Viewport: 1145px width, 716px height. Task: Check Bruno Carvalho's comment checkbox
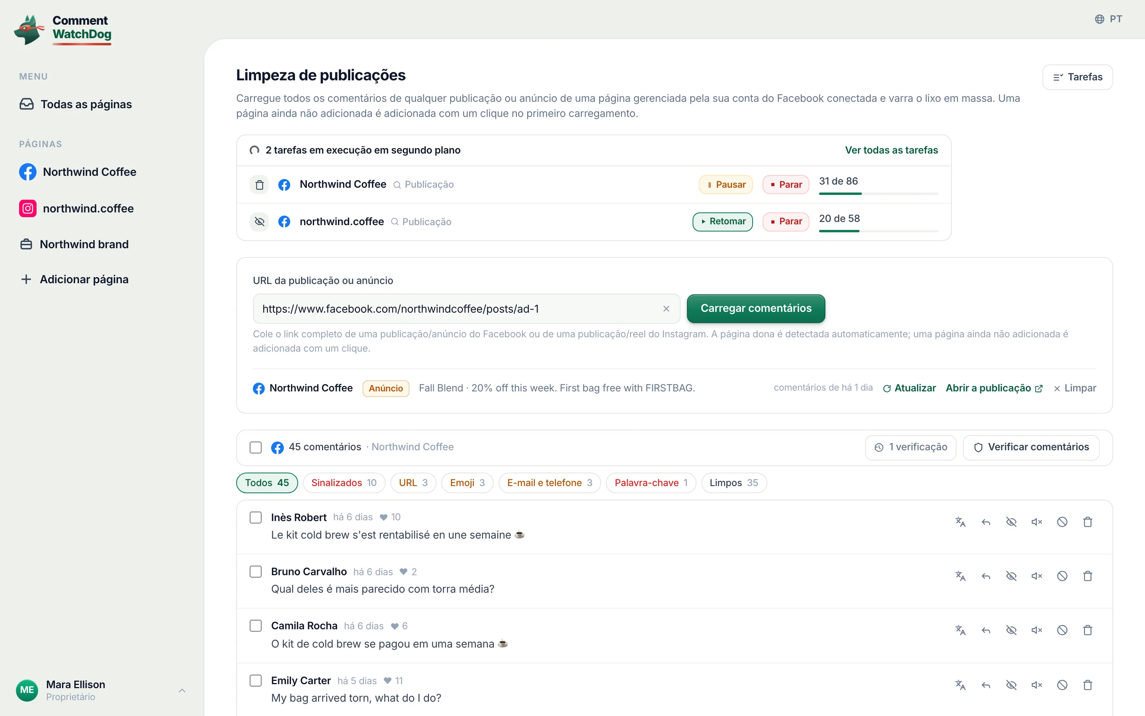point(256,572)
